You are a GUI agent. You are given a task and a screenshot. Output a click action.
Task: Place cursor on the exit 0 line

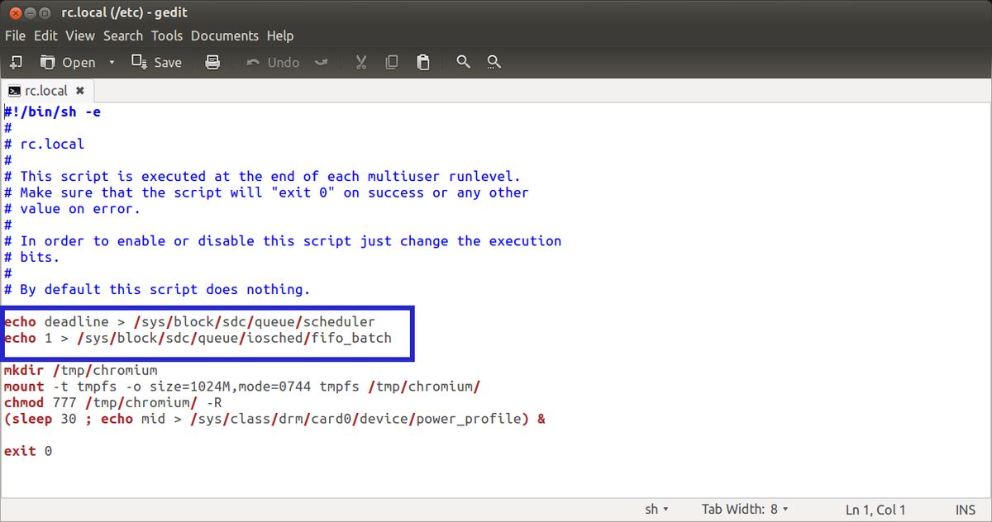tap(28, 451)
